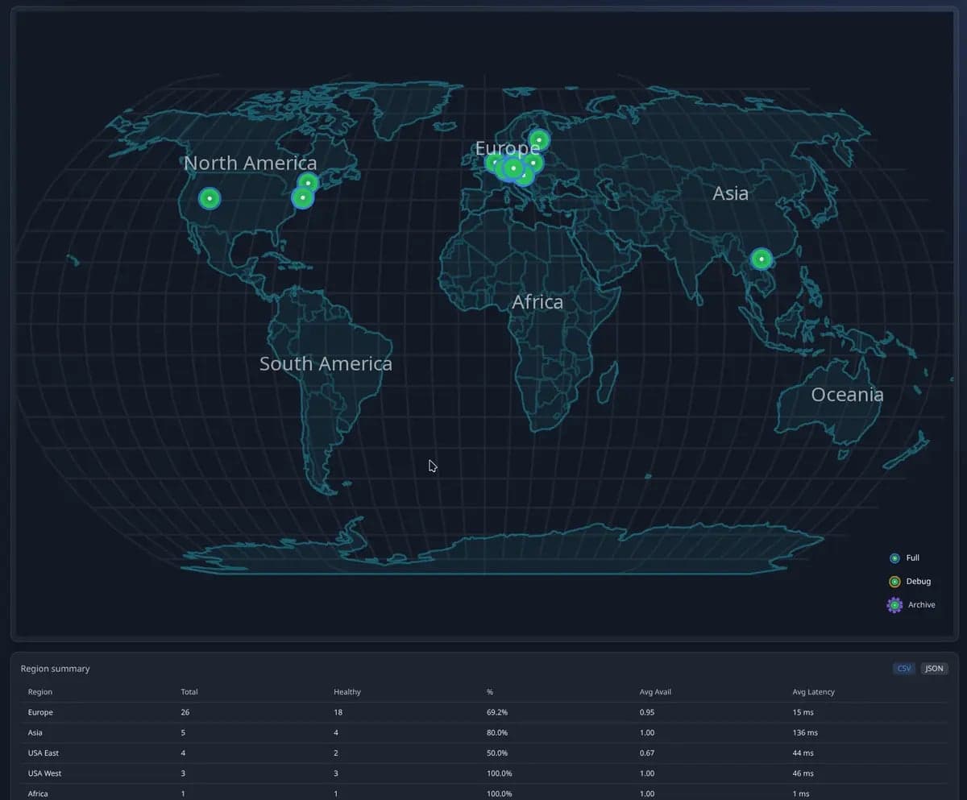This screenshot has height=800, width=967.
Task: Select the Europe row in region summary
Action: click(x=40, y=712)
